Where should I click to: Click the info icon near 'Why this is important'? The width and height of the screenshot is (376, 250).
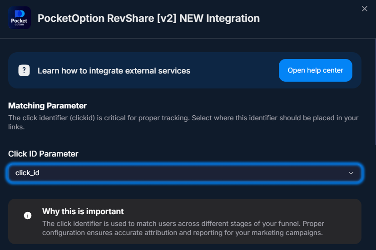pos(28,216)
